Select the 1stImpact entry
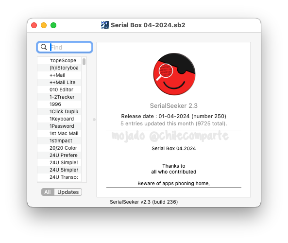Image resolution: width=288 pixels, height=243 pixels. coord(59,140)
